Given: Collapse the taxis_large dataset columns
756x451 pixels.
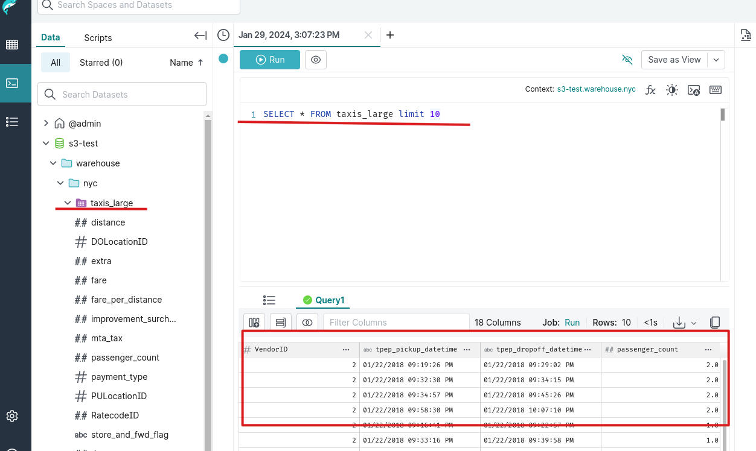Looking at the screenshot, I should (68, 203).
